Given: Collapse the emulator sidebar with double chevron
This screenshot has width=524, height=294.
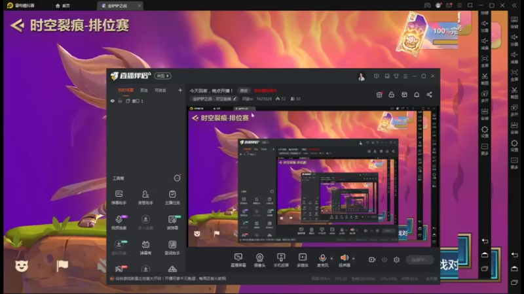Looking at the screenshot, I should click(x=515, y=5).
